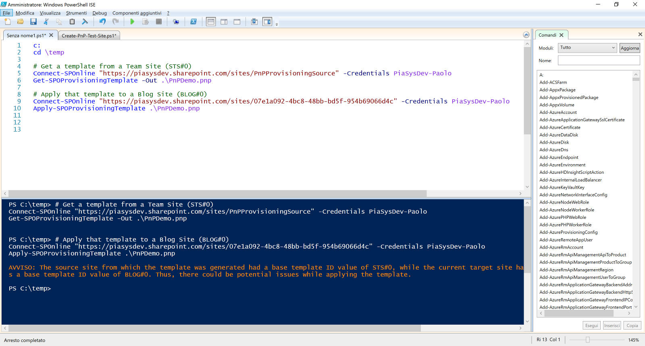
Task: Select Add-AzureKeyVaultKey command
Action: pyautogui.click(x=562, y=187)
